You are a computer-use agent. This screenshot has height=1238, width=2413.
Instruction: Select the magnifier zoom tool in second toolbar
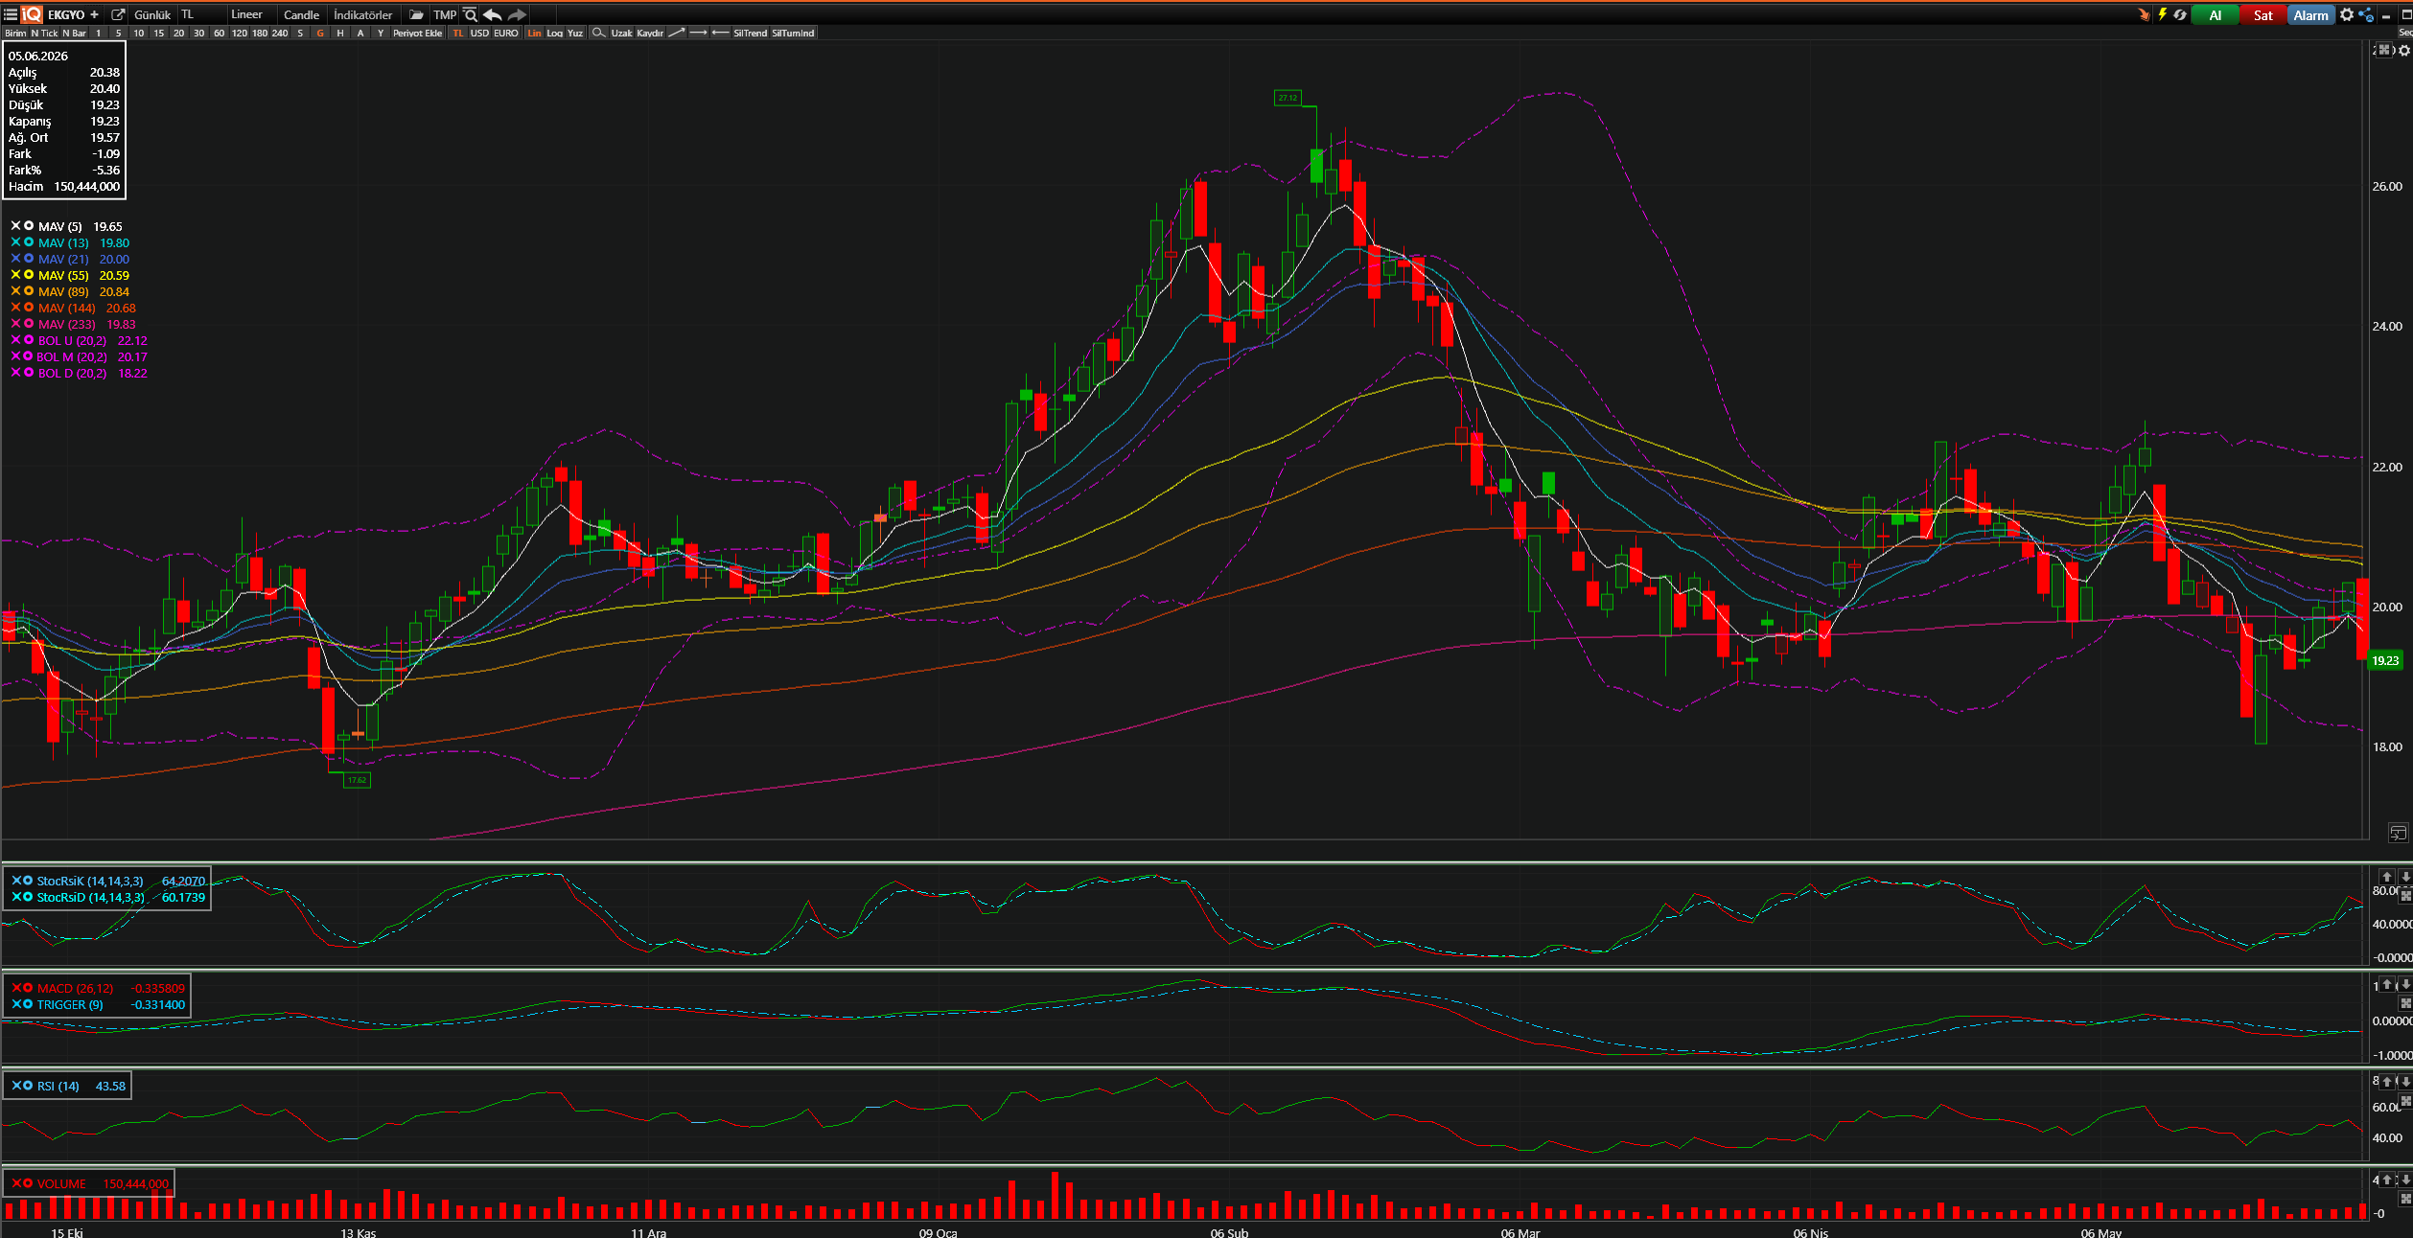pyautogui.click(x=598, y=33)
